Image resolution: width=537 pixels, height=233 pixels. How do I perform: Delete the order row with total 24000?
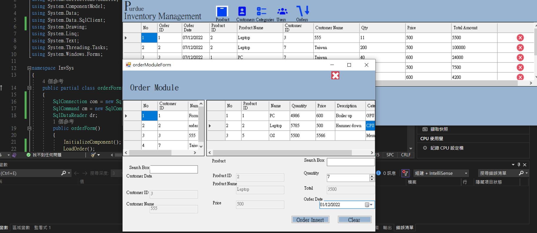[x=520, y=58]
